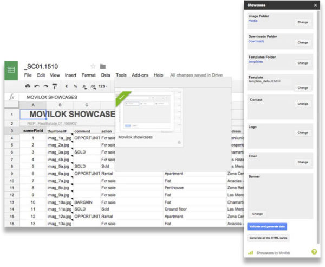Change the Templates Folder setting
The width and height of the screenshot is (325, 267).
[303, 63]
